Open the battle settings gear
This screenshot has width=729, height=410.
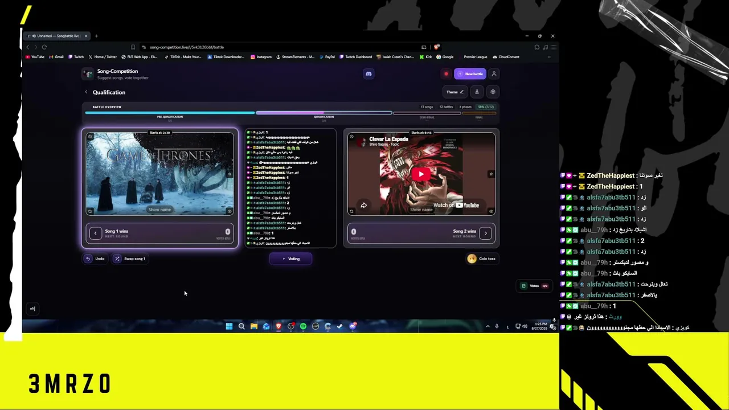(x=493, y=92)
